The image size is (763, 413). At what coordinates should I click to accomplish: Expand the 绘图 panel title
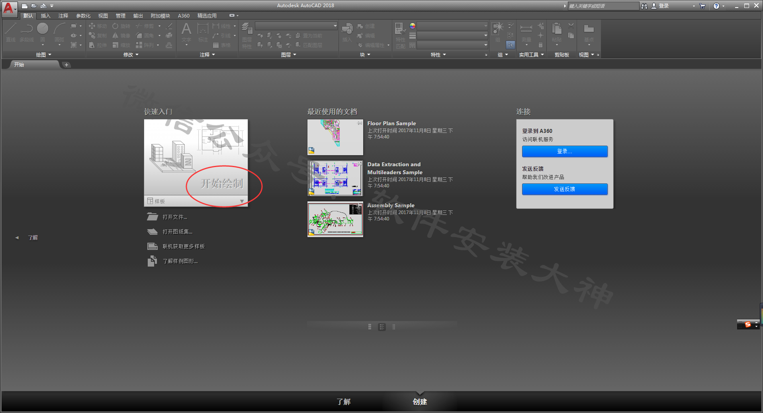point(43,55)
